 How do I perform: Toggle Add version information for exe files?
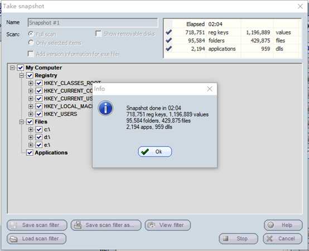click(31, 54)
